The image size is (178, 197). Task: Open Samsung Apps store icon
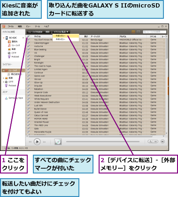point(6,98)
